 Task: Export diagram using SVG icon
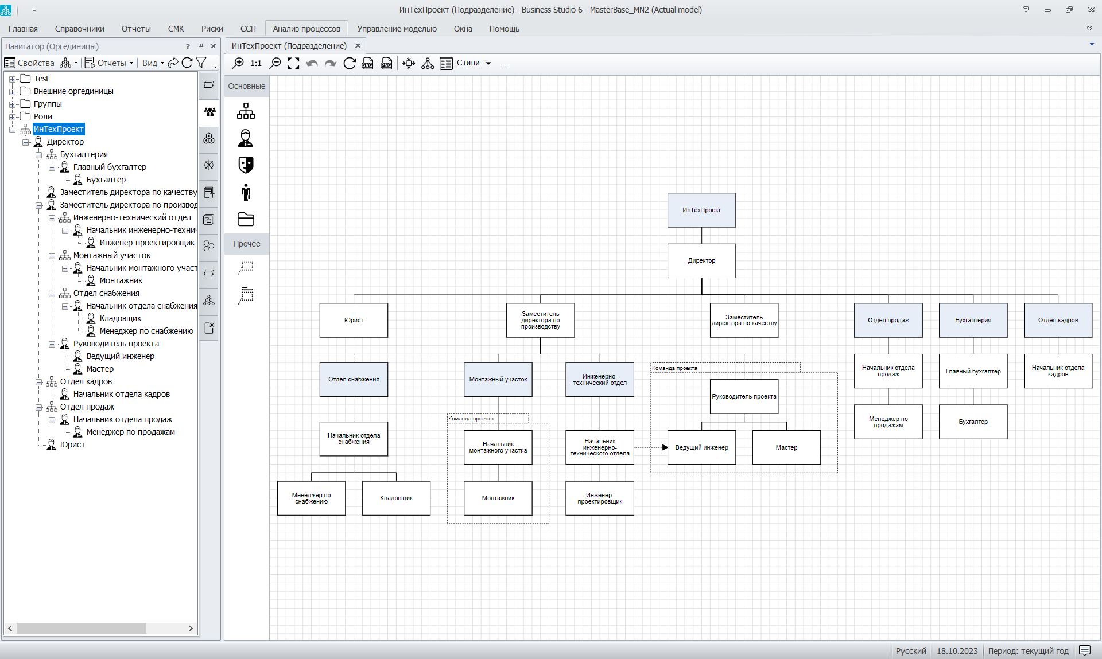pos(367,63)
